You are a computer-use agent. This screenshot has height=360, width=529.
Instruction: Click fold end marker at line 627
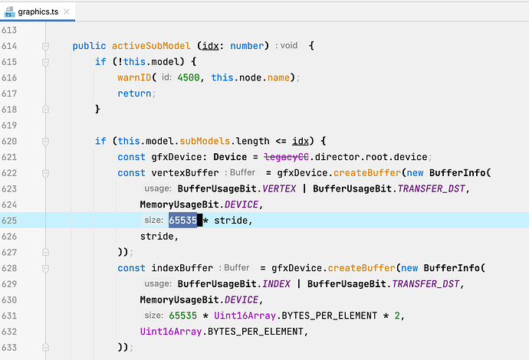point(45,252)
